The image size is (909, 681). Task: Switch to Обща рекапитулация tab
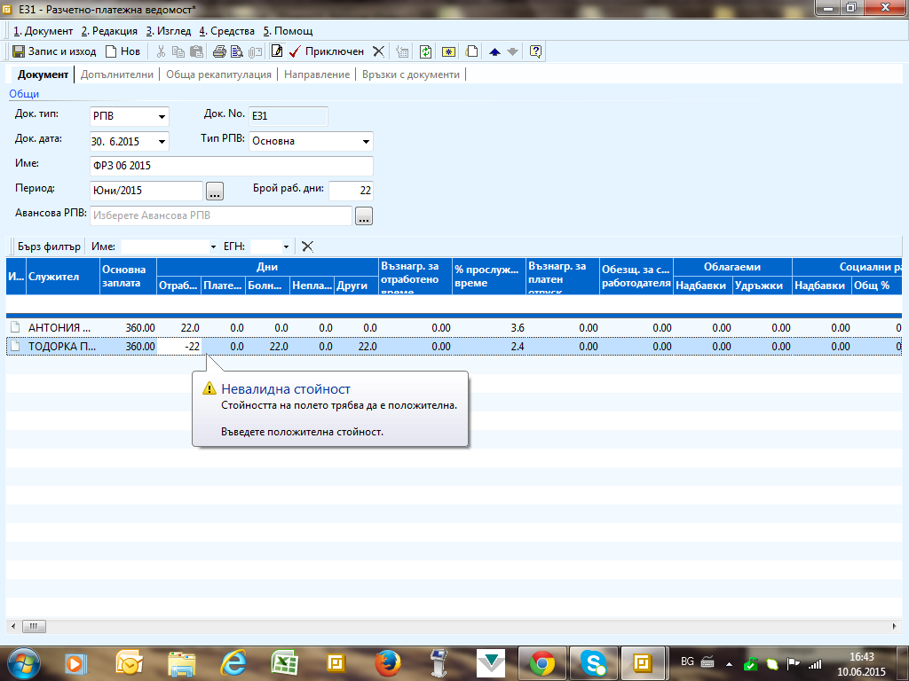[218, 74]
